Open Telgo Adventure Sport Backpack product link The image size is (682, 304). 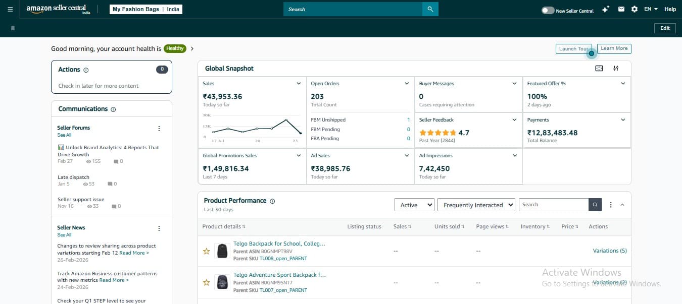tap(279, 275)
